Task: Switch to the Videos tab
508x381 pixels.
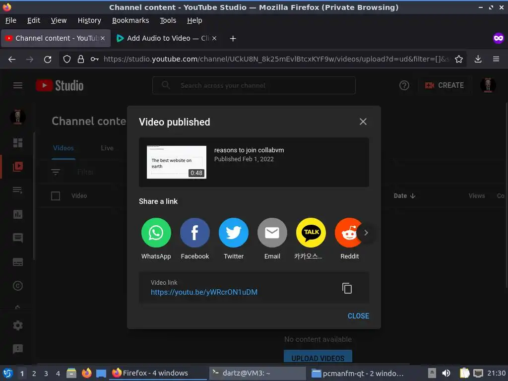Action: click(63, 148)
